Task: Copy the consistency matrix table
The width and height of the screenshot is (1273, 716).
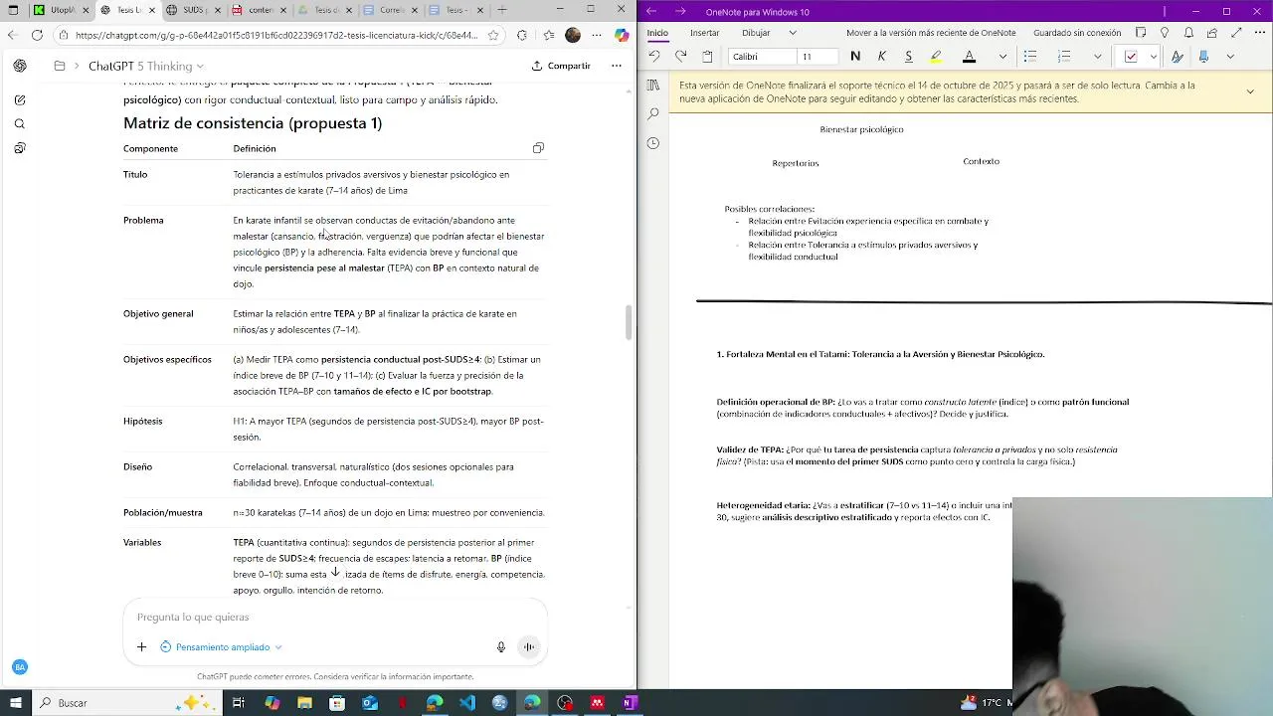Action: [x=538, y=148]
